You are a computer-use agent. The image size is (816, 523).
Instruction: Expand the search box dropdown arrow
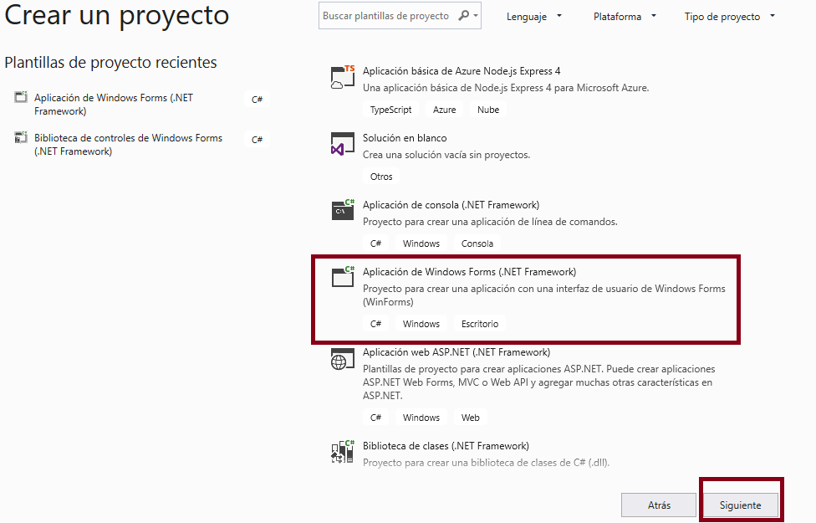[475, 16]
